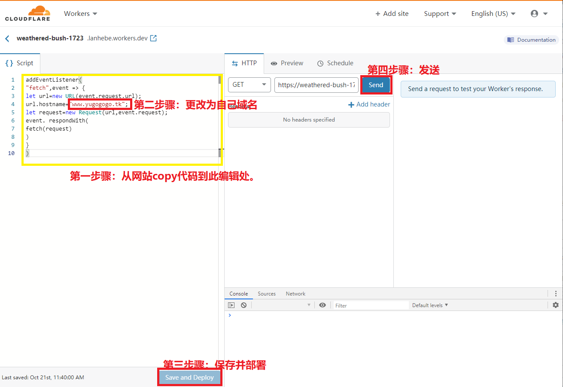Switch to the Schedule tab

(335, 63)
